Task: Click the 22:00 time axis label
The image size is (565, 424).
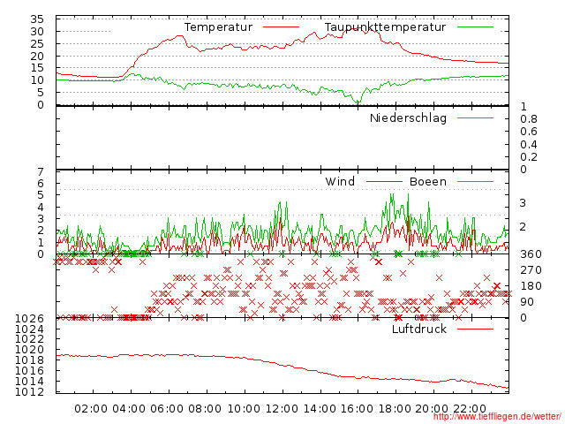Action: click(470, 409)
